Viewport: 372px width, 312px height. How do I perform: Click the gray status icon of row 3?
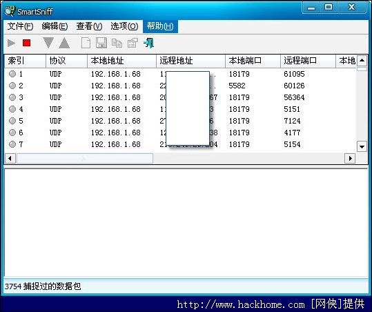coord(12,97)
